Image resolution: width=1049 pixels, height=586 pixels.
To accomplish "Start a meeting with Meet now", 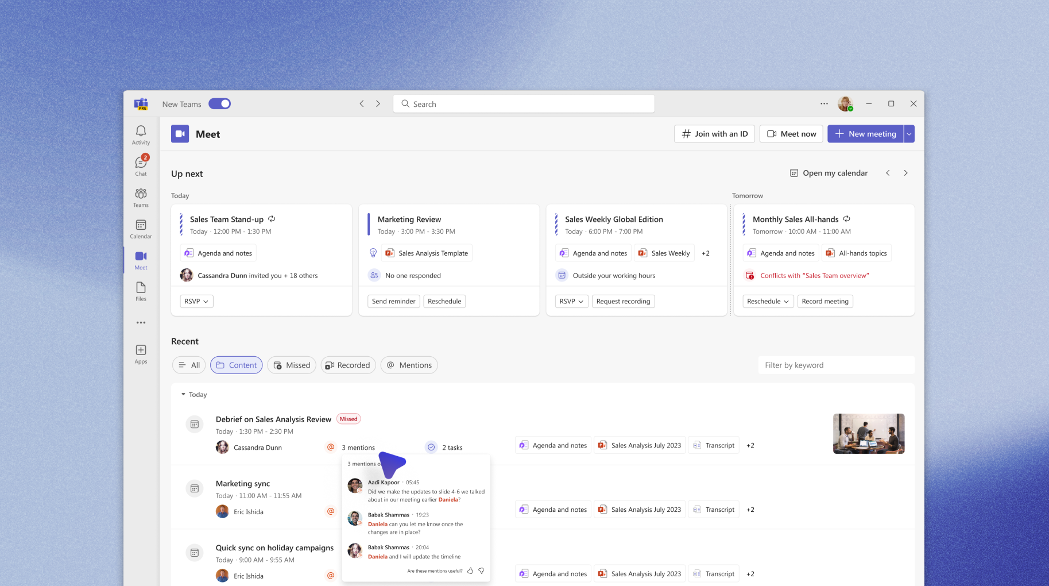I will (791, 134).
